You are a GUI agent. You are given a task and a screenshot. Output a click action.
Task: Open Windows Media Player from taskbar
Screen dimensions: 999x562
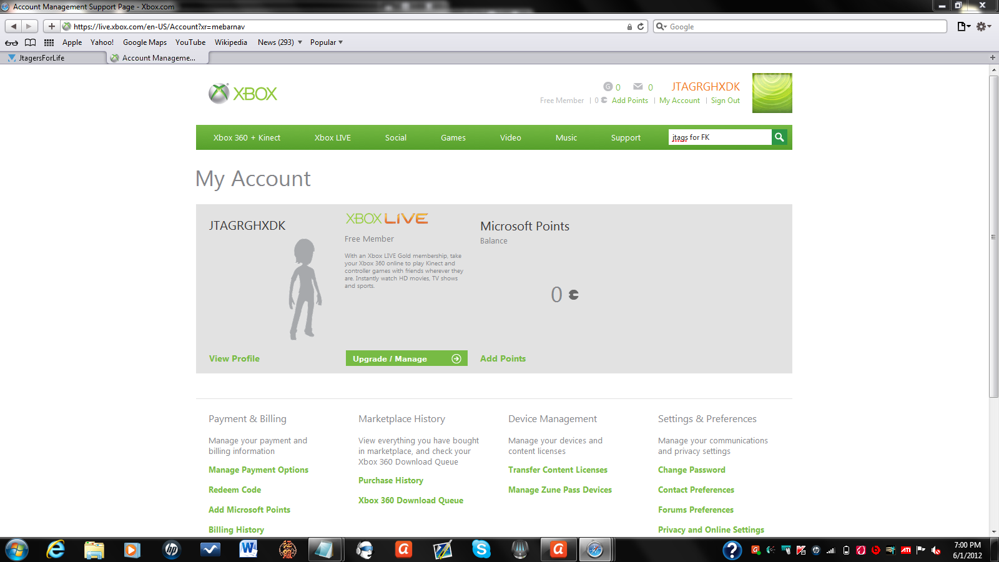pos(132,550)
